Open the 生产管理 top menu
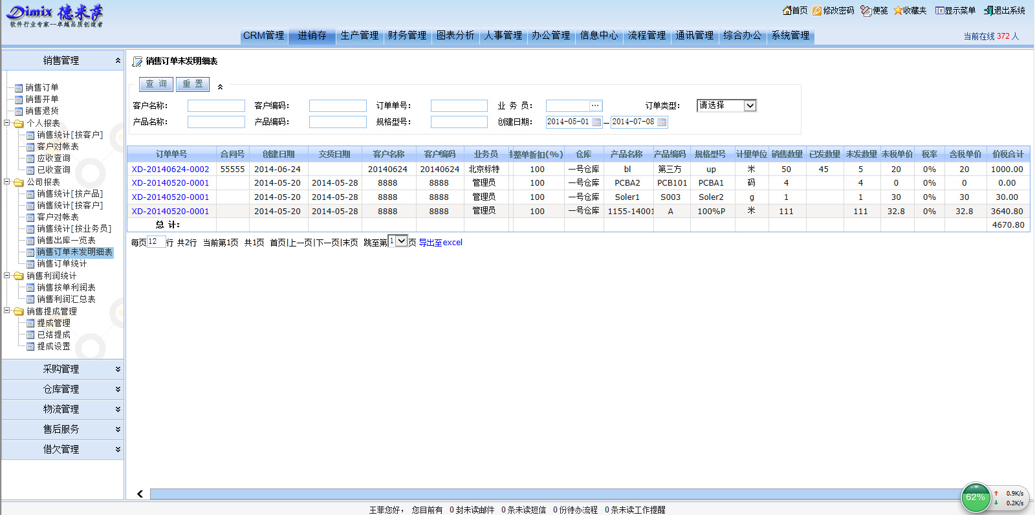 tap(360, 36)
